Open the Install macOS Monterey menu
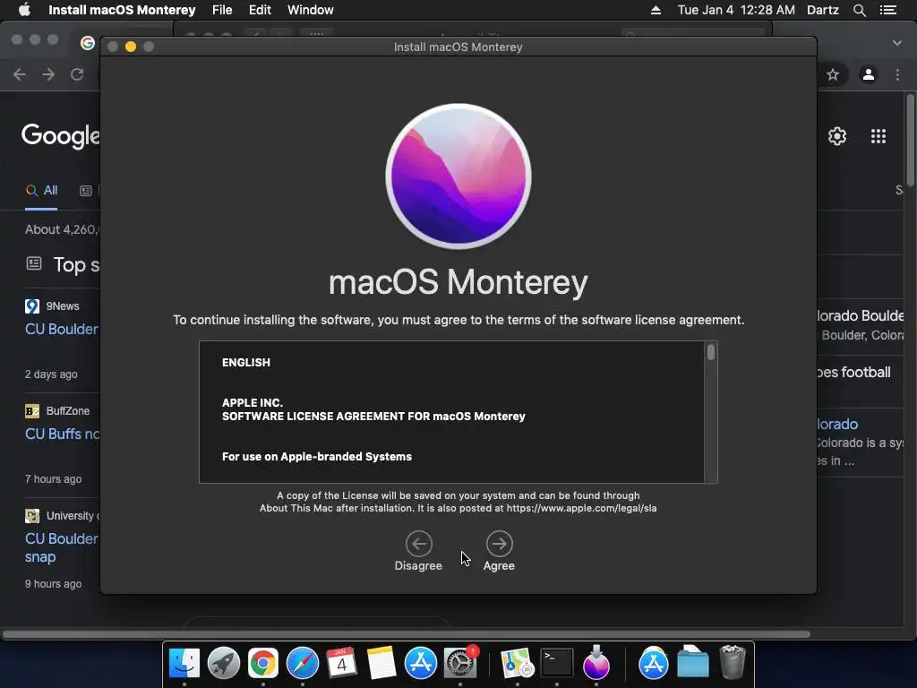 pyautogui.click(x=122, y=10)
